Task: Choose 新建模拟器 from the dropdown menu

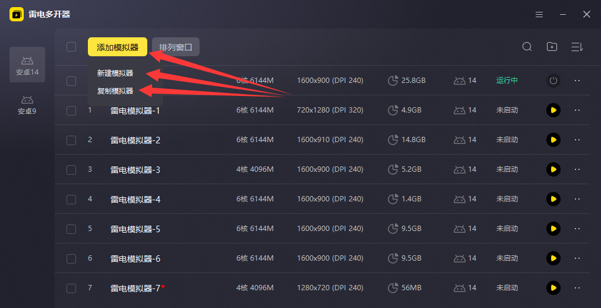Action: (x=115, y=73)
